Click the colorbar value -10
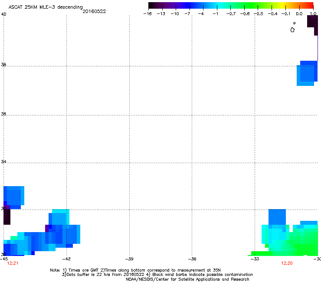This screenshot has width=321, height=282. tap(175, 14)
